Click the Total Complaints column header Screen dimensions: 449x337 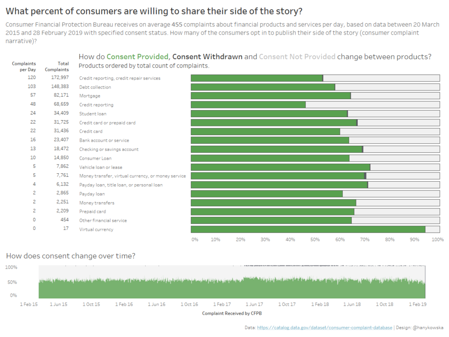click(63, 67)
